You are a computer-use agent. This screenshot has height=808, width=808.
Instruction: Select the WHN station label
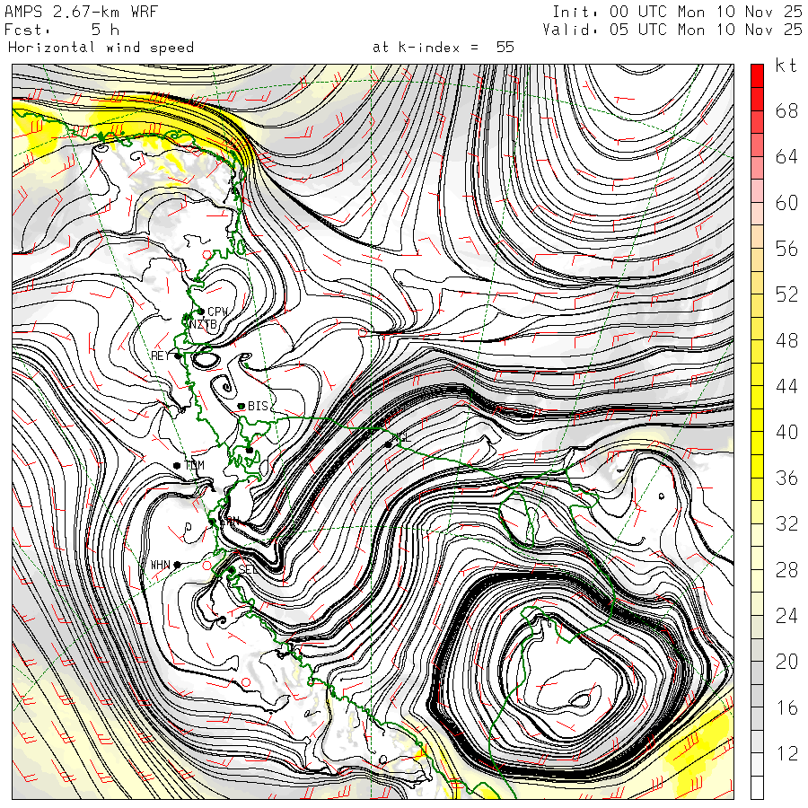pos(161,565)
